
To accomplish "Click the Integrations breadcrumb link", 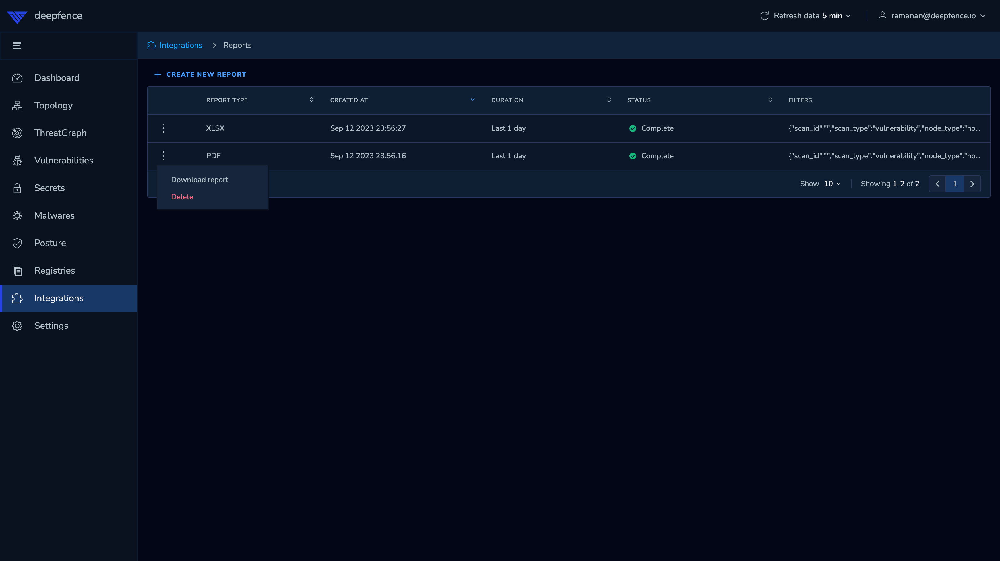I will 181,45.
